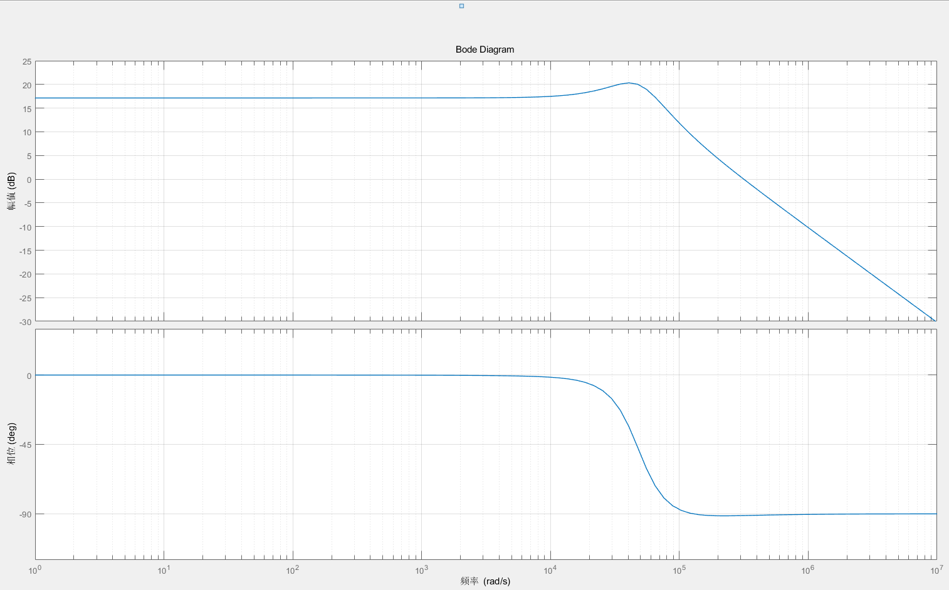Click the -45 tick label on phase axis
This screenshot has height=590, width=949.
[24, 445]
